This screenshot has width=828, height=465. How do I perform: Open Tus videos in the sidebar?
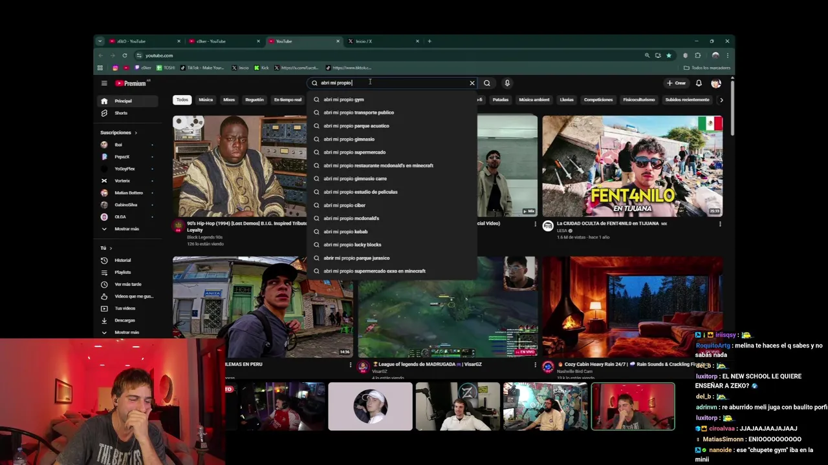[126, 308]
